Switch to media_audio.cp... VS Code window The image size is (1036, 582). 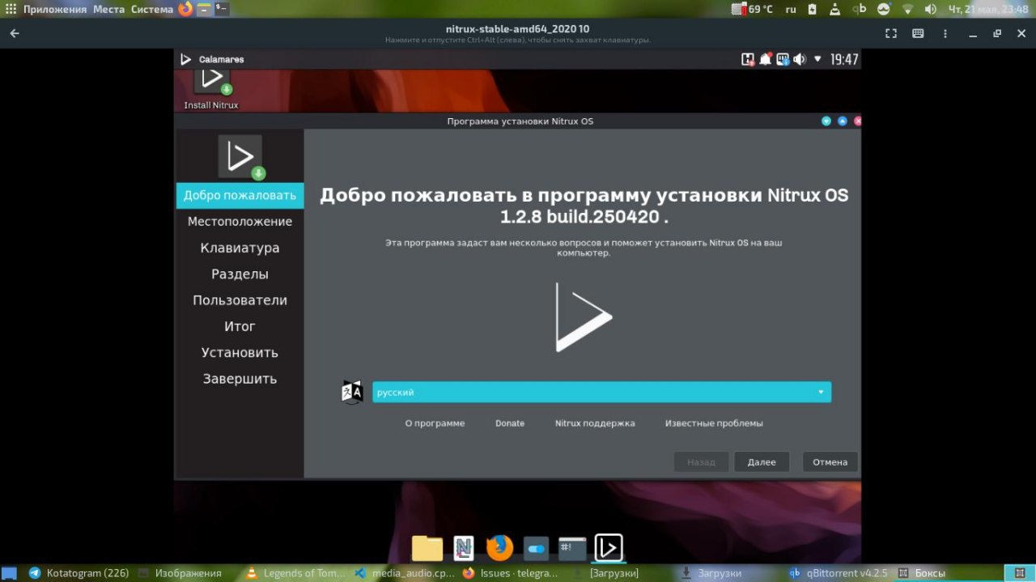[405, 572]
